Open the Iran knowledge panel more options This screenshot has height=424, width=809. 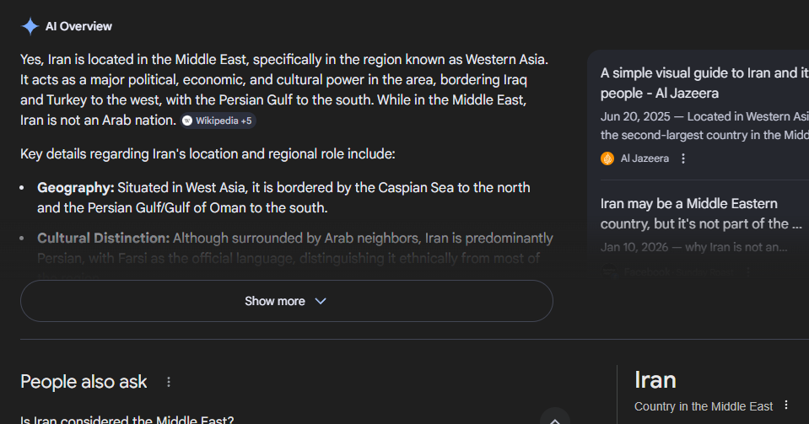pyautogui.click(x=786, y=405)
